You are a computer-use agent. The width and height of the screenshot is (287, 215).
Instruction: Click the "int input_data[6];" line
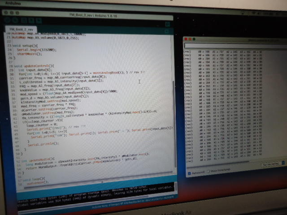tap(35, 70)
